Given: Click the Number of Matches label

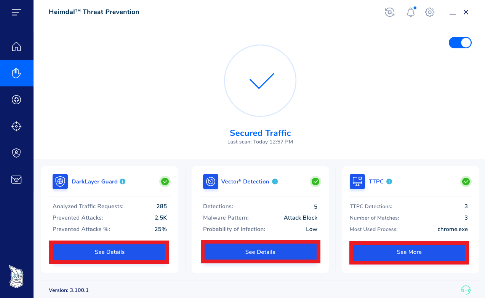Looking at the screenshot, I should (x=375, y=218).
